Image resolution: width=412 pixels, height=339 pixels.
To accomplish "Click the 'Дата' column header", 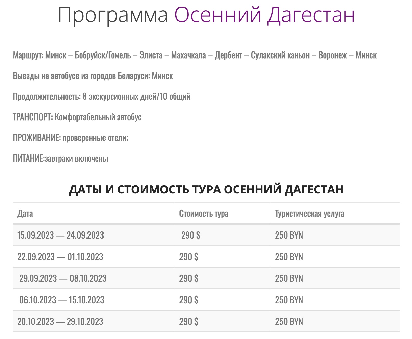I will click(25, 214).
